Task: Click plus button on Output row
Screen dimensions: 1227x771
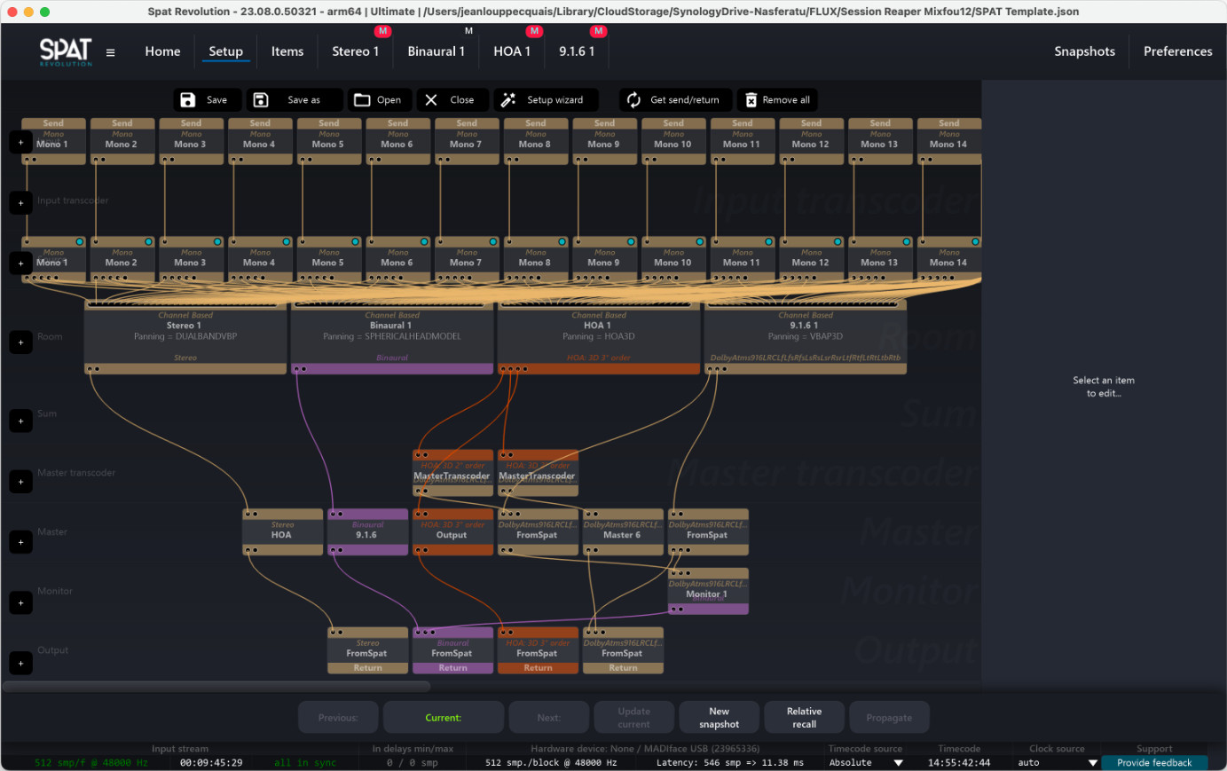Action: coord(21,663)
